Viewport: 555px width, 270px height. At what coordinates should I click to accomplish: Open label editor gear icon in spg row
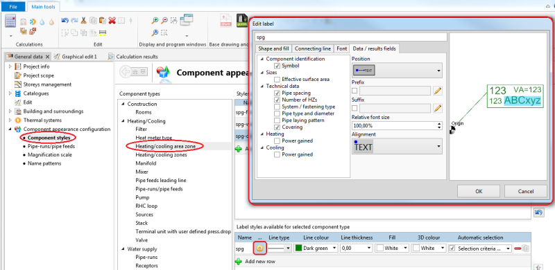[x=259, y=249]
